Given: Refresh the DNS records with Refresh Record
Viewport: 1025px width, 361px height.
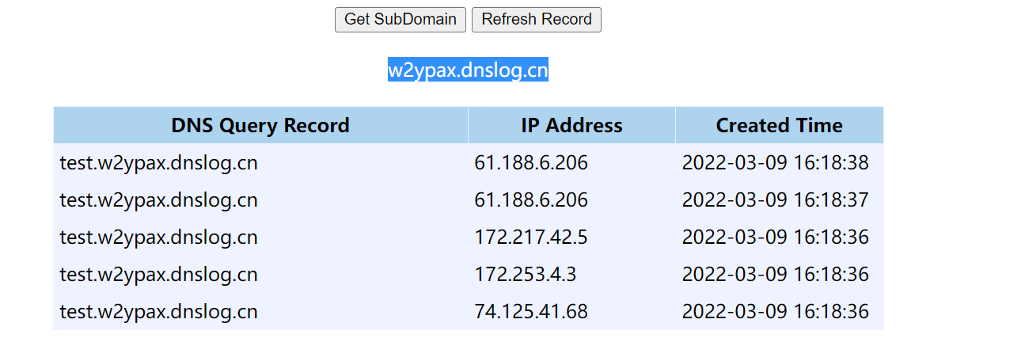Looking at the screenshot, I should (537, 20).
